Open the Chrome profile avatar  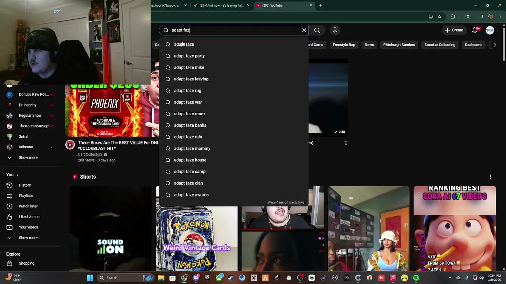coord(491,17)
